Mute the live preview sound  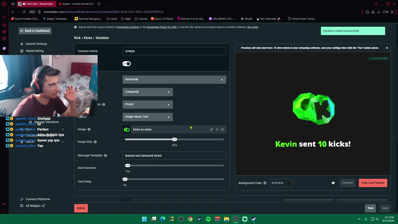[x=333, y=183]
